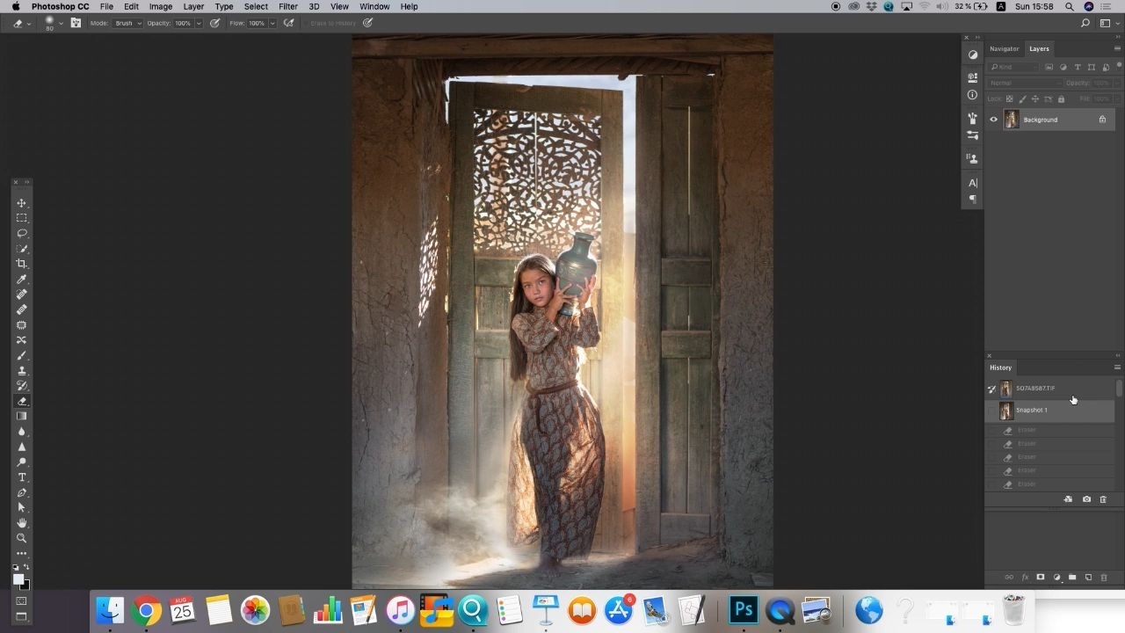Select the Dodge tool

22,462
